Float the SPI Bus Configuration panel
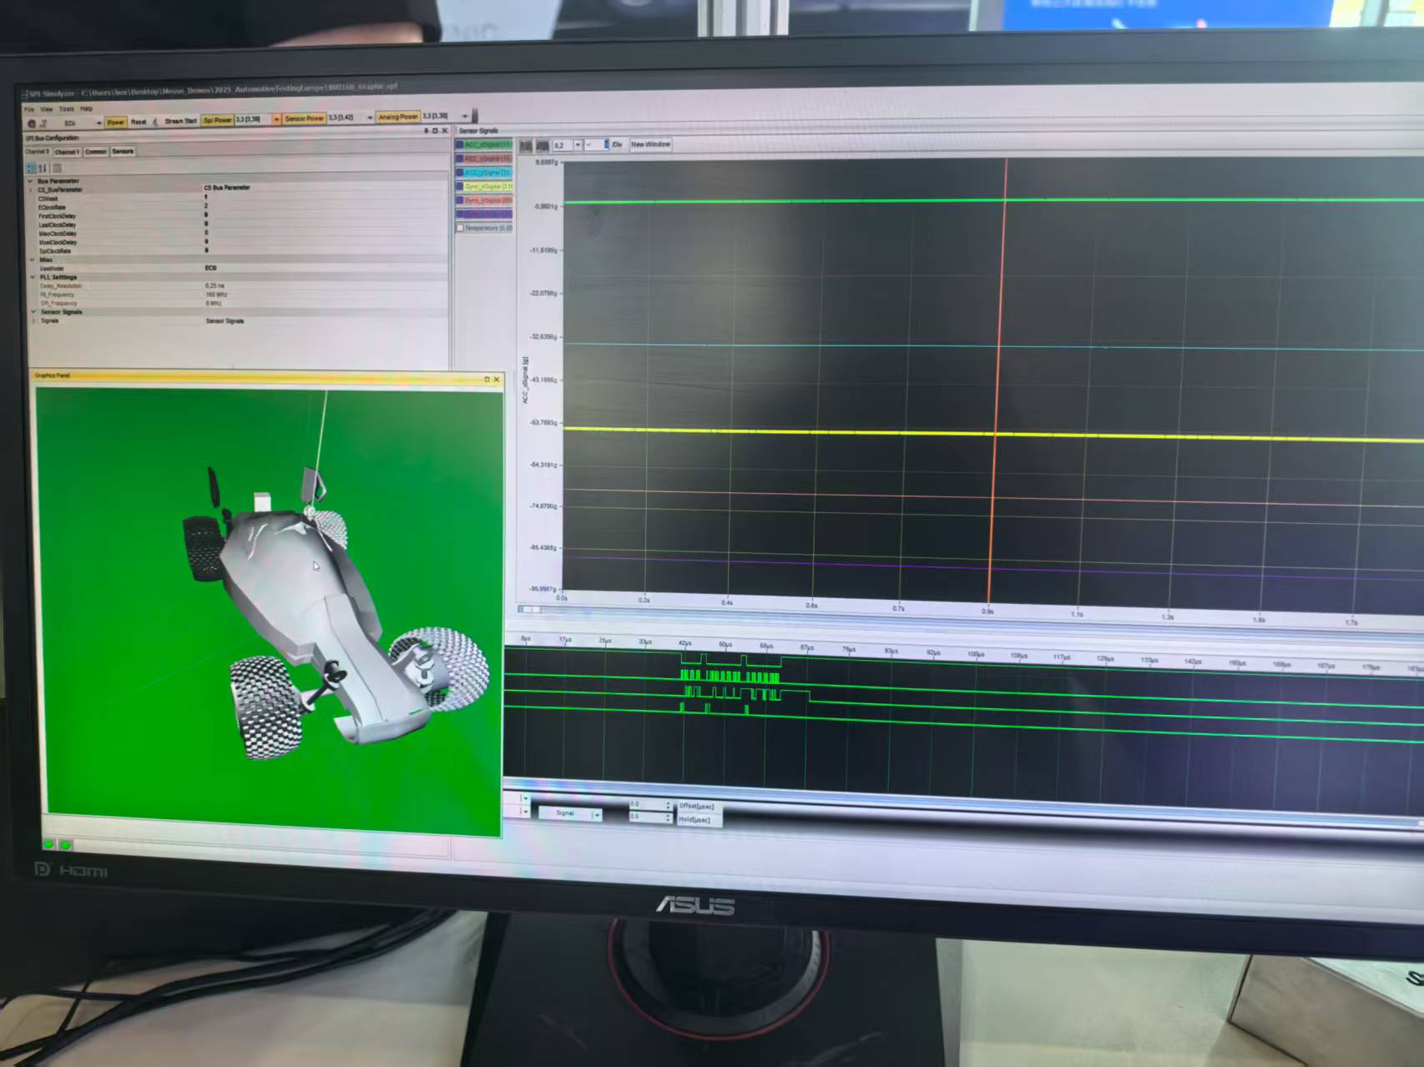This screenshot has width=1424, height=1067. 435,131
